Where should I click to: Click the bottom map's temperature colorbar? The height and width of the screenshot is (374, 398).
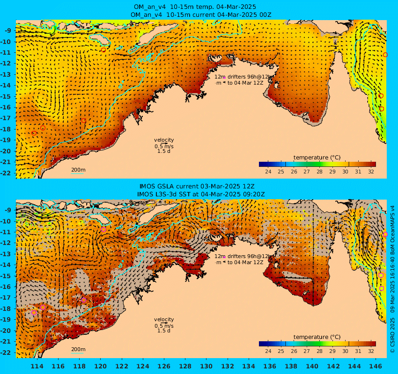tap(317, 344)
